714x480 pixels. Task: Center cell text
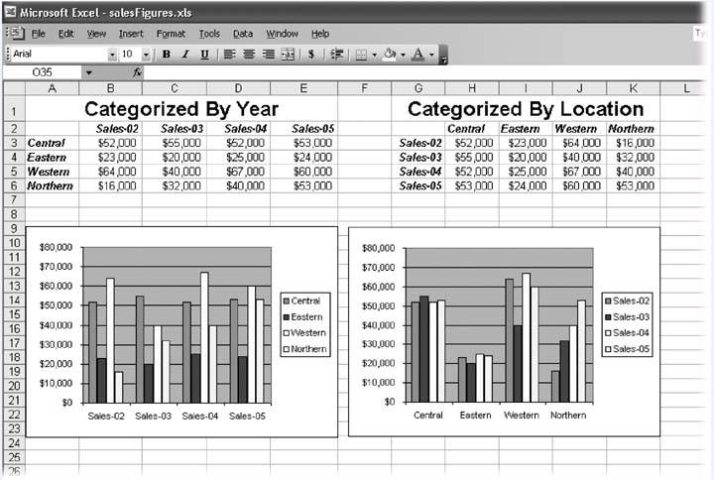[249, 55]
